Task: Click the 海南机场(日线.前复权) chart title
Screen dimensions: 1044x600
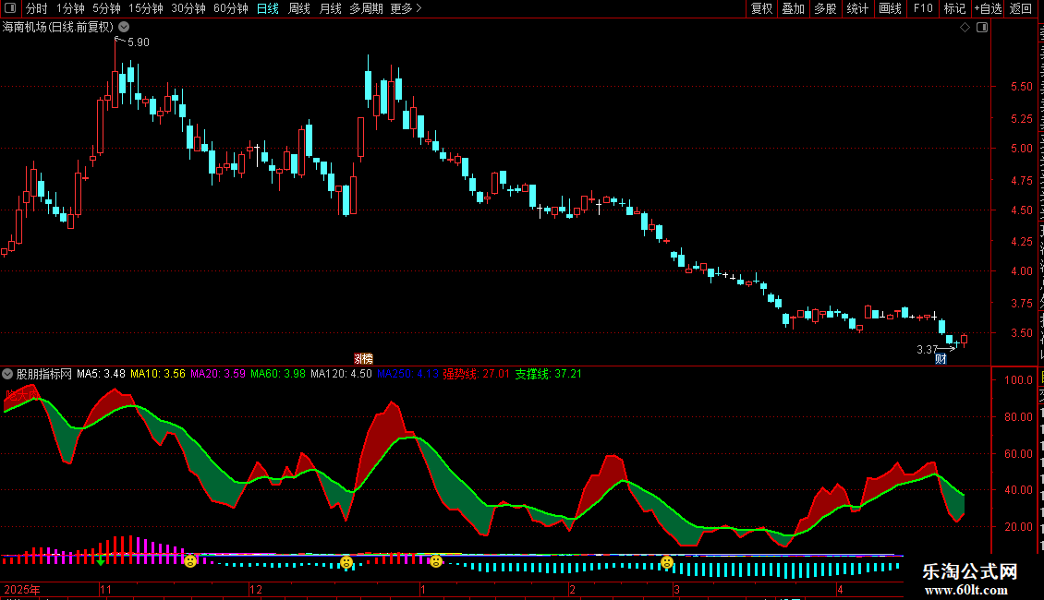Action: pyautogui.click(x=58, y=27)
